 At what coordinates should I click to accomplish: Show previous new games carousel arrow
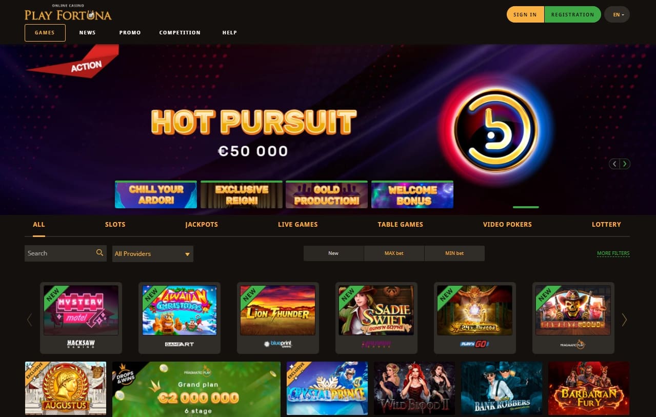[x=29, y=320]
